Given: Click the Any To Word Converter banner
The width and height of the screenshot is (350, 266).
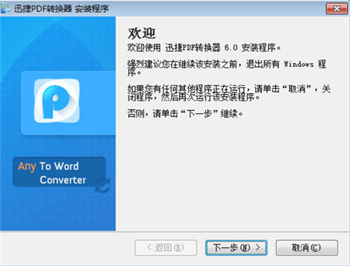Looking at the screenshot, I should [x=59, y=172].
